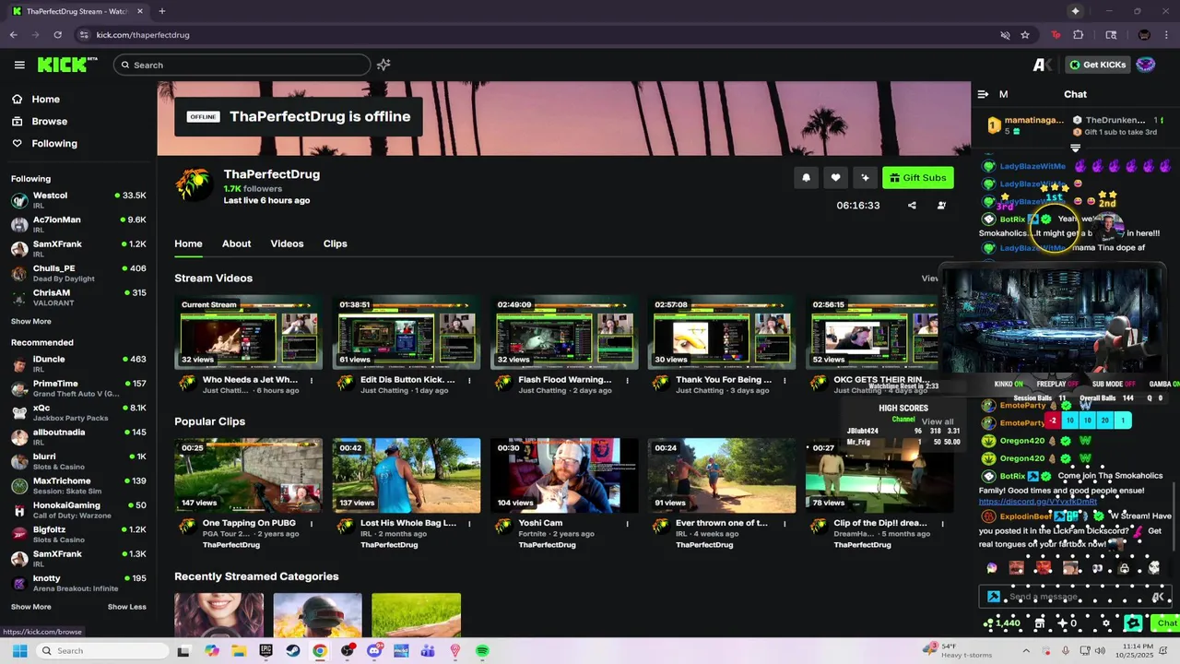Play the Yoshi Cam clip thumbnail
1180x664 pixels.
(564, 476)
